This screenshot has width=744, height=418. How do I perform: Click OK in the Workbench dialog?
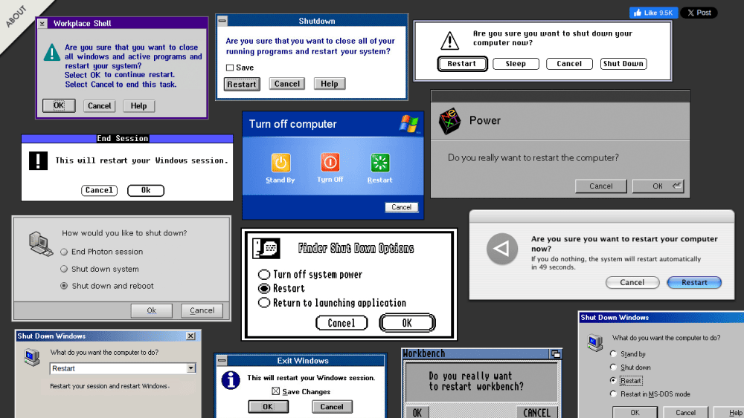(x=417, y=412)
